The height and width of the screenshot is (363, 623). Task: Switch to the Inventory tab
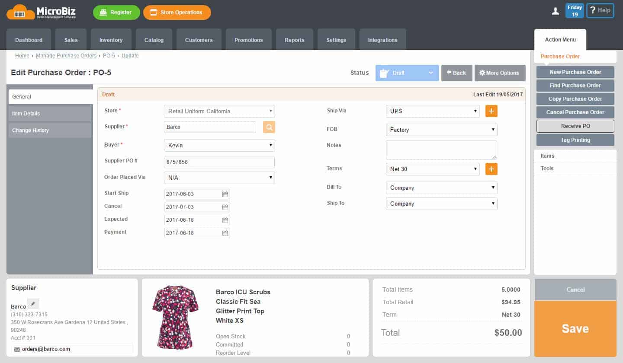[111, 40]
